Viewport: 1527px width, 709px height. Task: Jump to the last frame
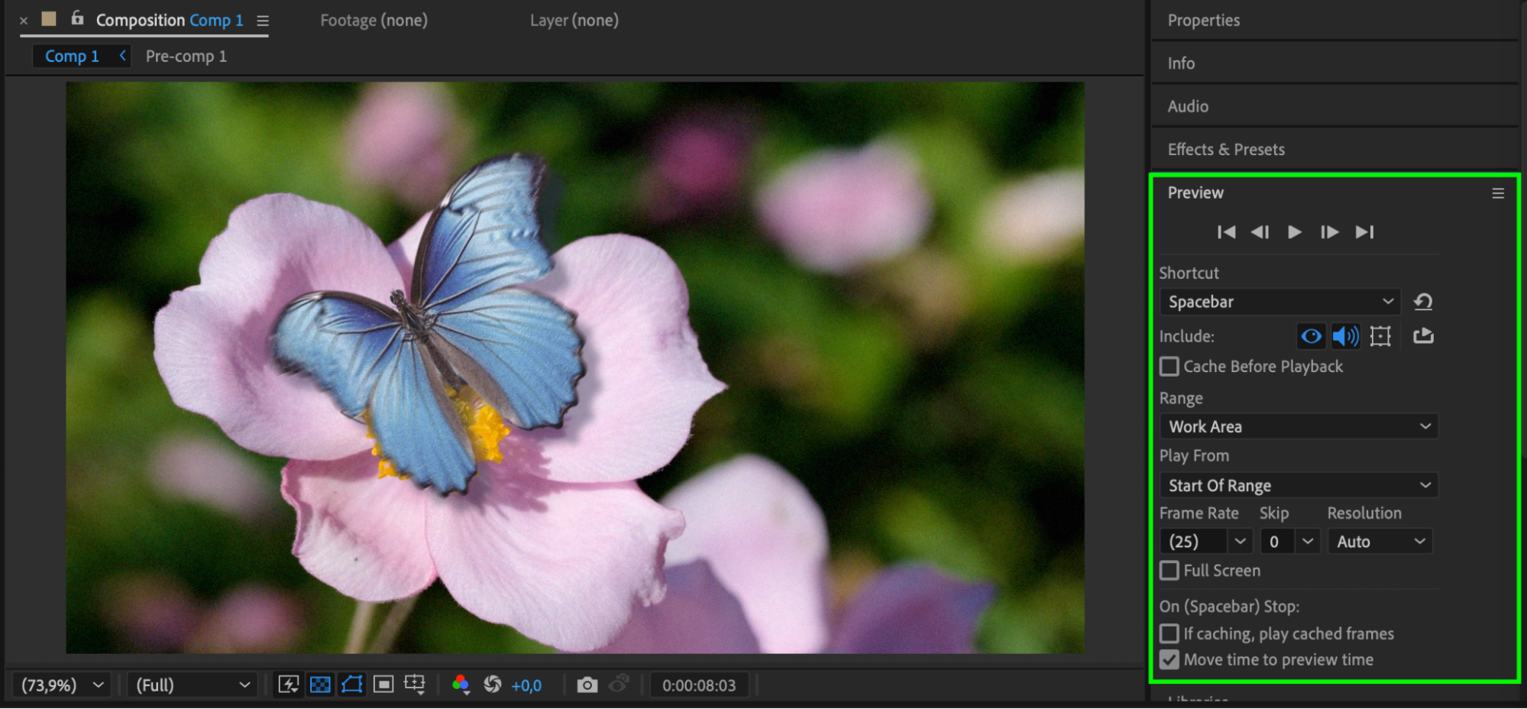1364,232
